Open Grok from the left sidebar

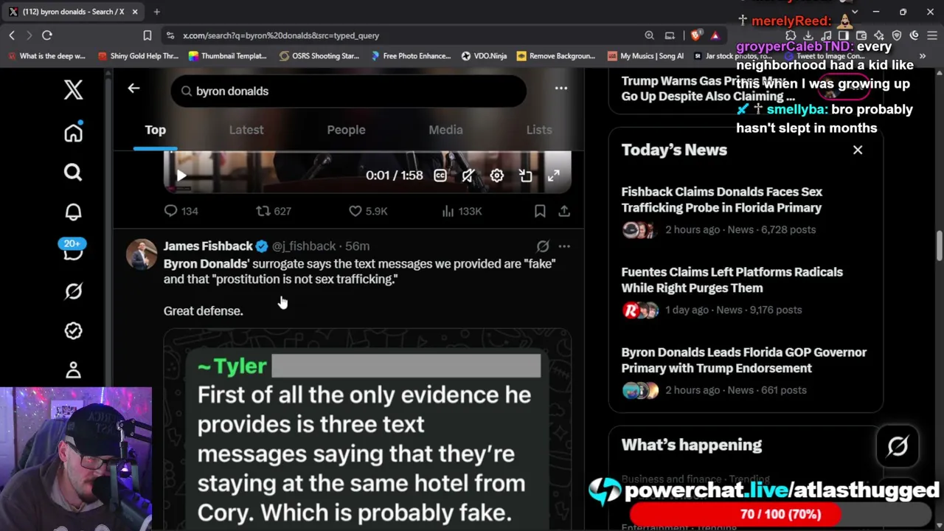click(x=73, y=291)
